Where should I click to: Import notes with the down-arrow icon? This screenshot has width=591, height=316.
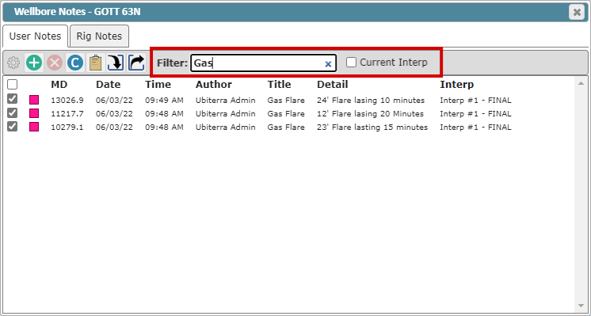click(116, 63)
